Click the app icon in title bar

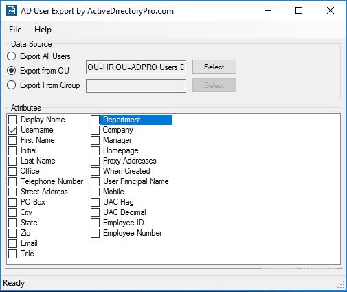(12, 10)
